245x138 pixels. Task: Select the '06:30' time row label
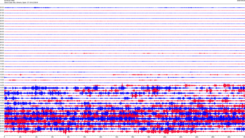pyautogui.click(x=2, y=42)
